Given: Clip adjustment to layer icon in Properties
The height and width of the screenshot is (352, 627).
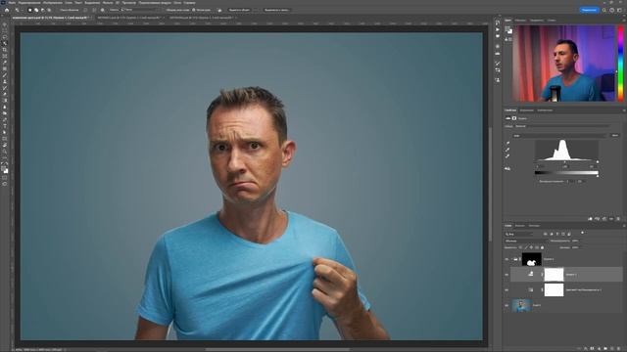Looking at the screenshot, I should pos(590,219).
